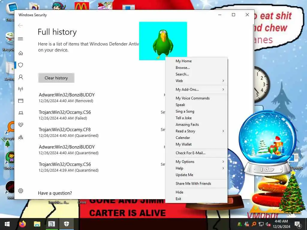Click the muted volume tray icon
Screen dimensions: 307x230
point(268,224)
